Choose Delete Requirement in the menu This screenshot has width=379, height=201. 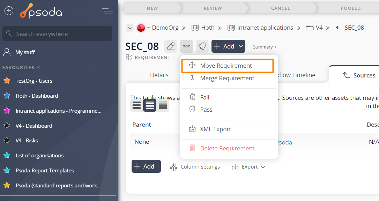(227, 148)
